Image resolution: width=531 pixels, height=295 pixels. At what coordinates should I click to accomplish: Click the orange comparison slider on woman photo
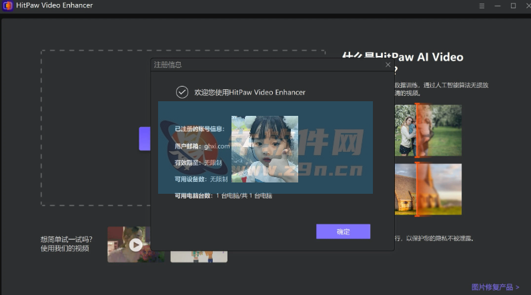(x=418, y=131)
